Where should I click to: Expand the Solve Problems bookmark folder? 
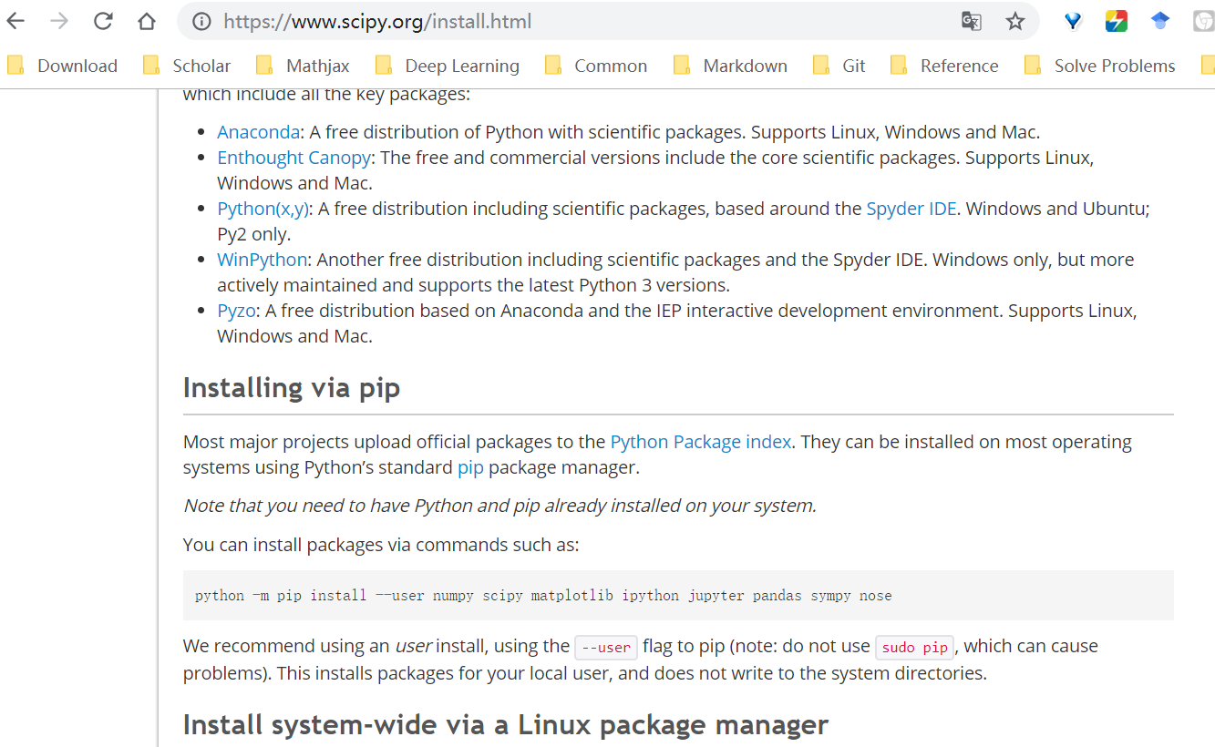click(x=1100, y=66)
